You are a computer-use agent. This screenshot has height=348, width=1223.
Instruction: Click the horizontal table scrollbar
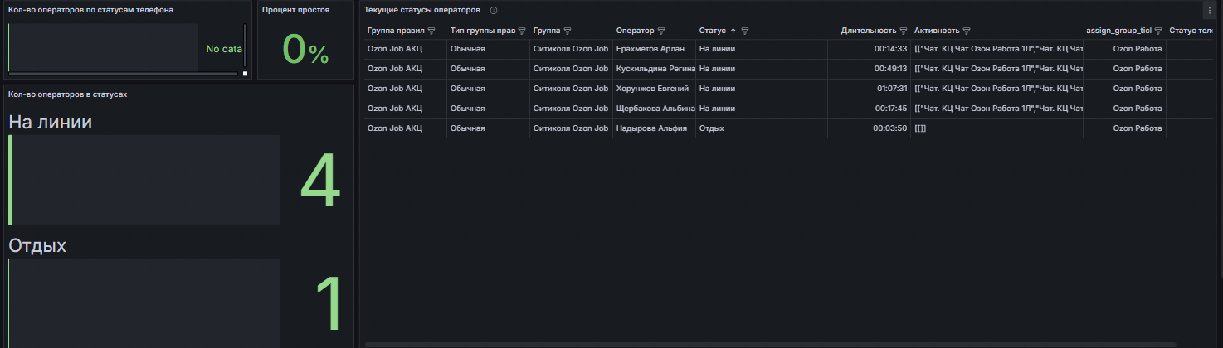(770, 344)
